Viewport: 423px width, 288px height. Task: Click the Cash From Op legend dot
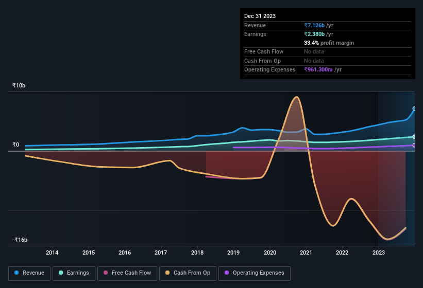coord(167,273)
